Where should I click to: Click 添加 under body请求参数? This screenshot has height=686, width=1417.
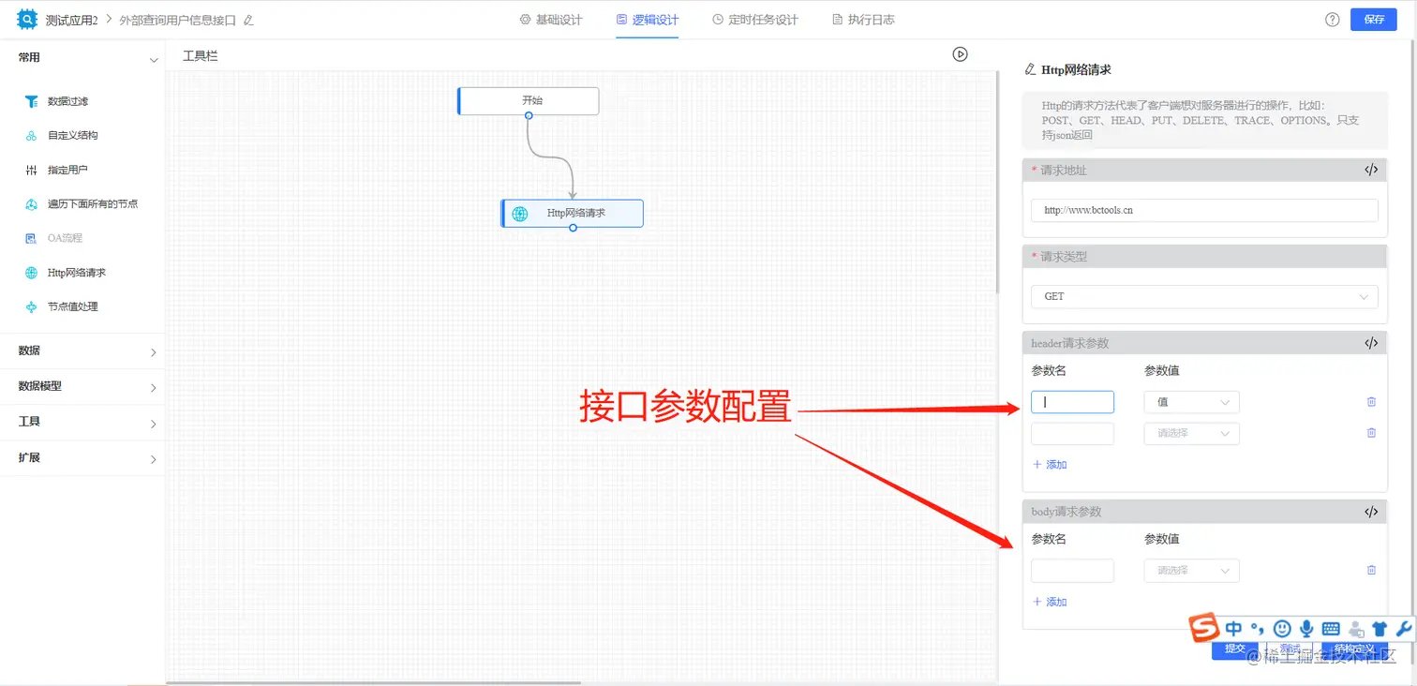[1050, 602]
